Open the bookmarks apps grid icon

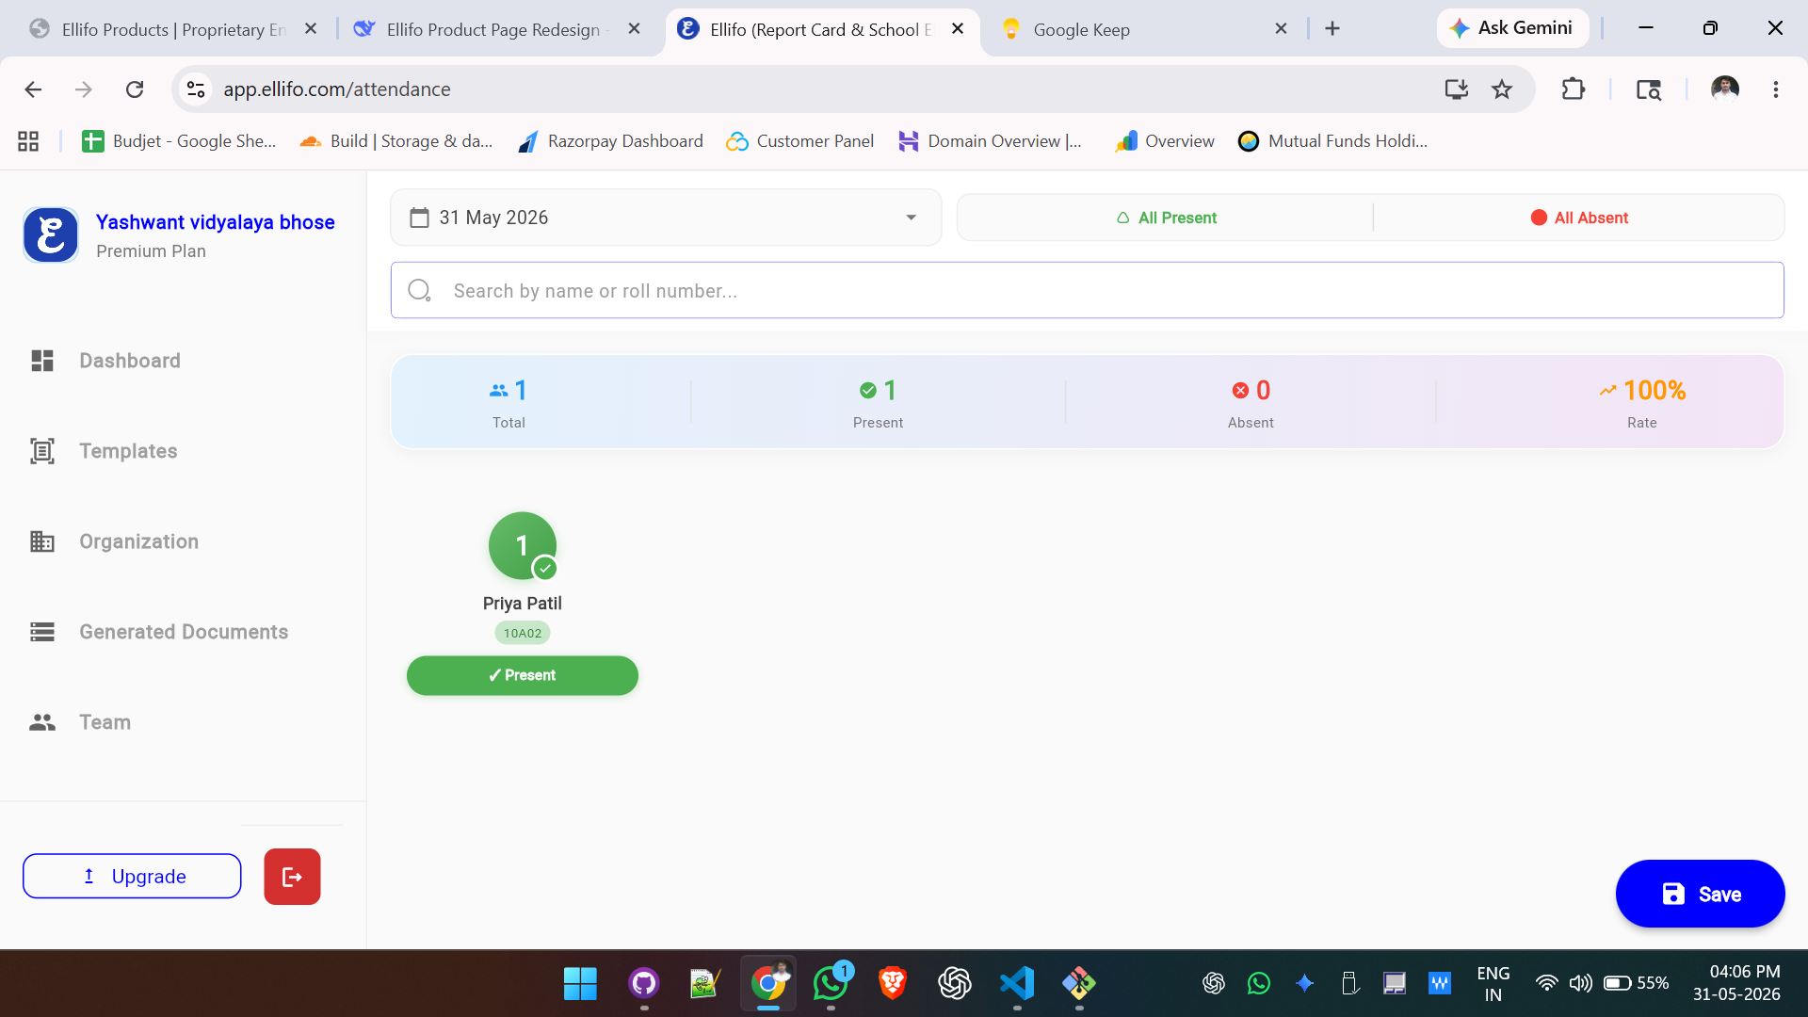click(x=28, y=141)
